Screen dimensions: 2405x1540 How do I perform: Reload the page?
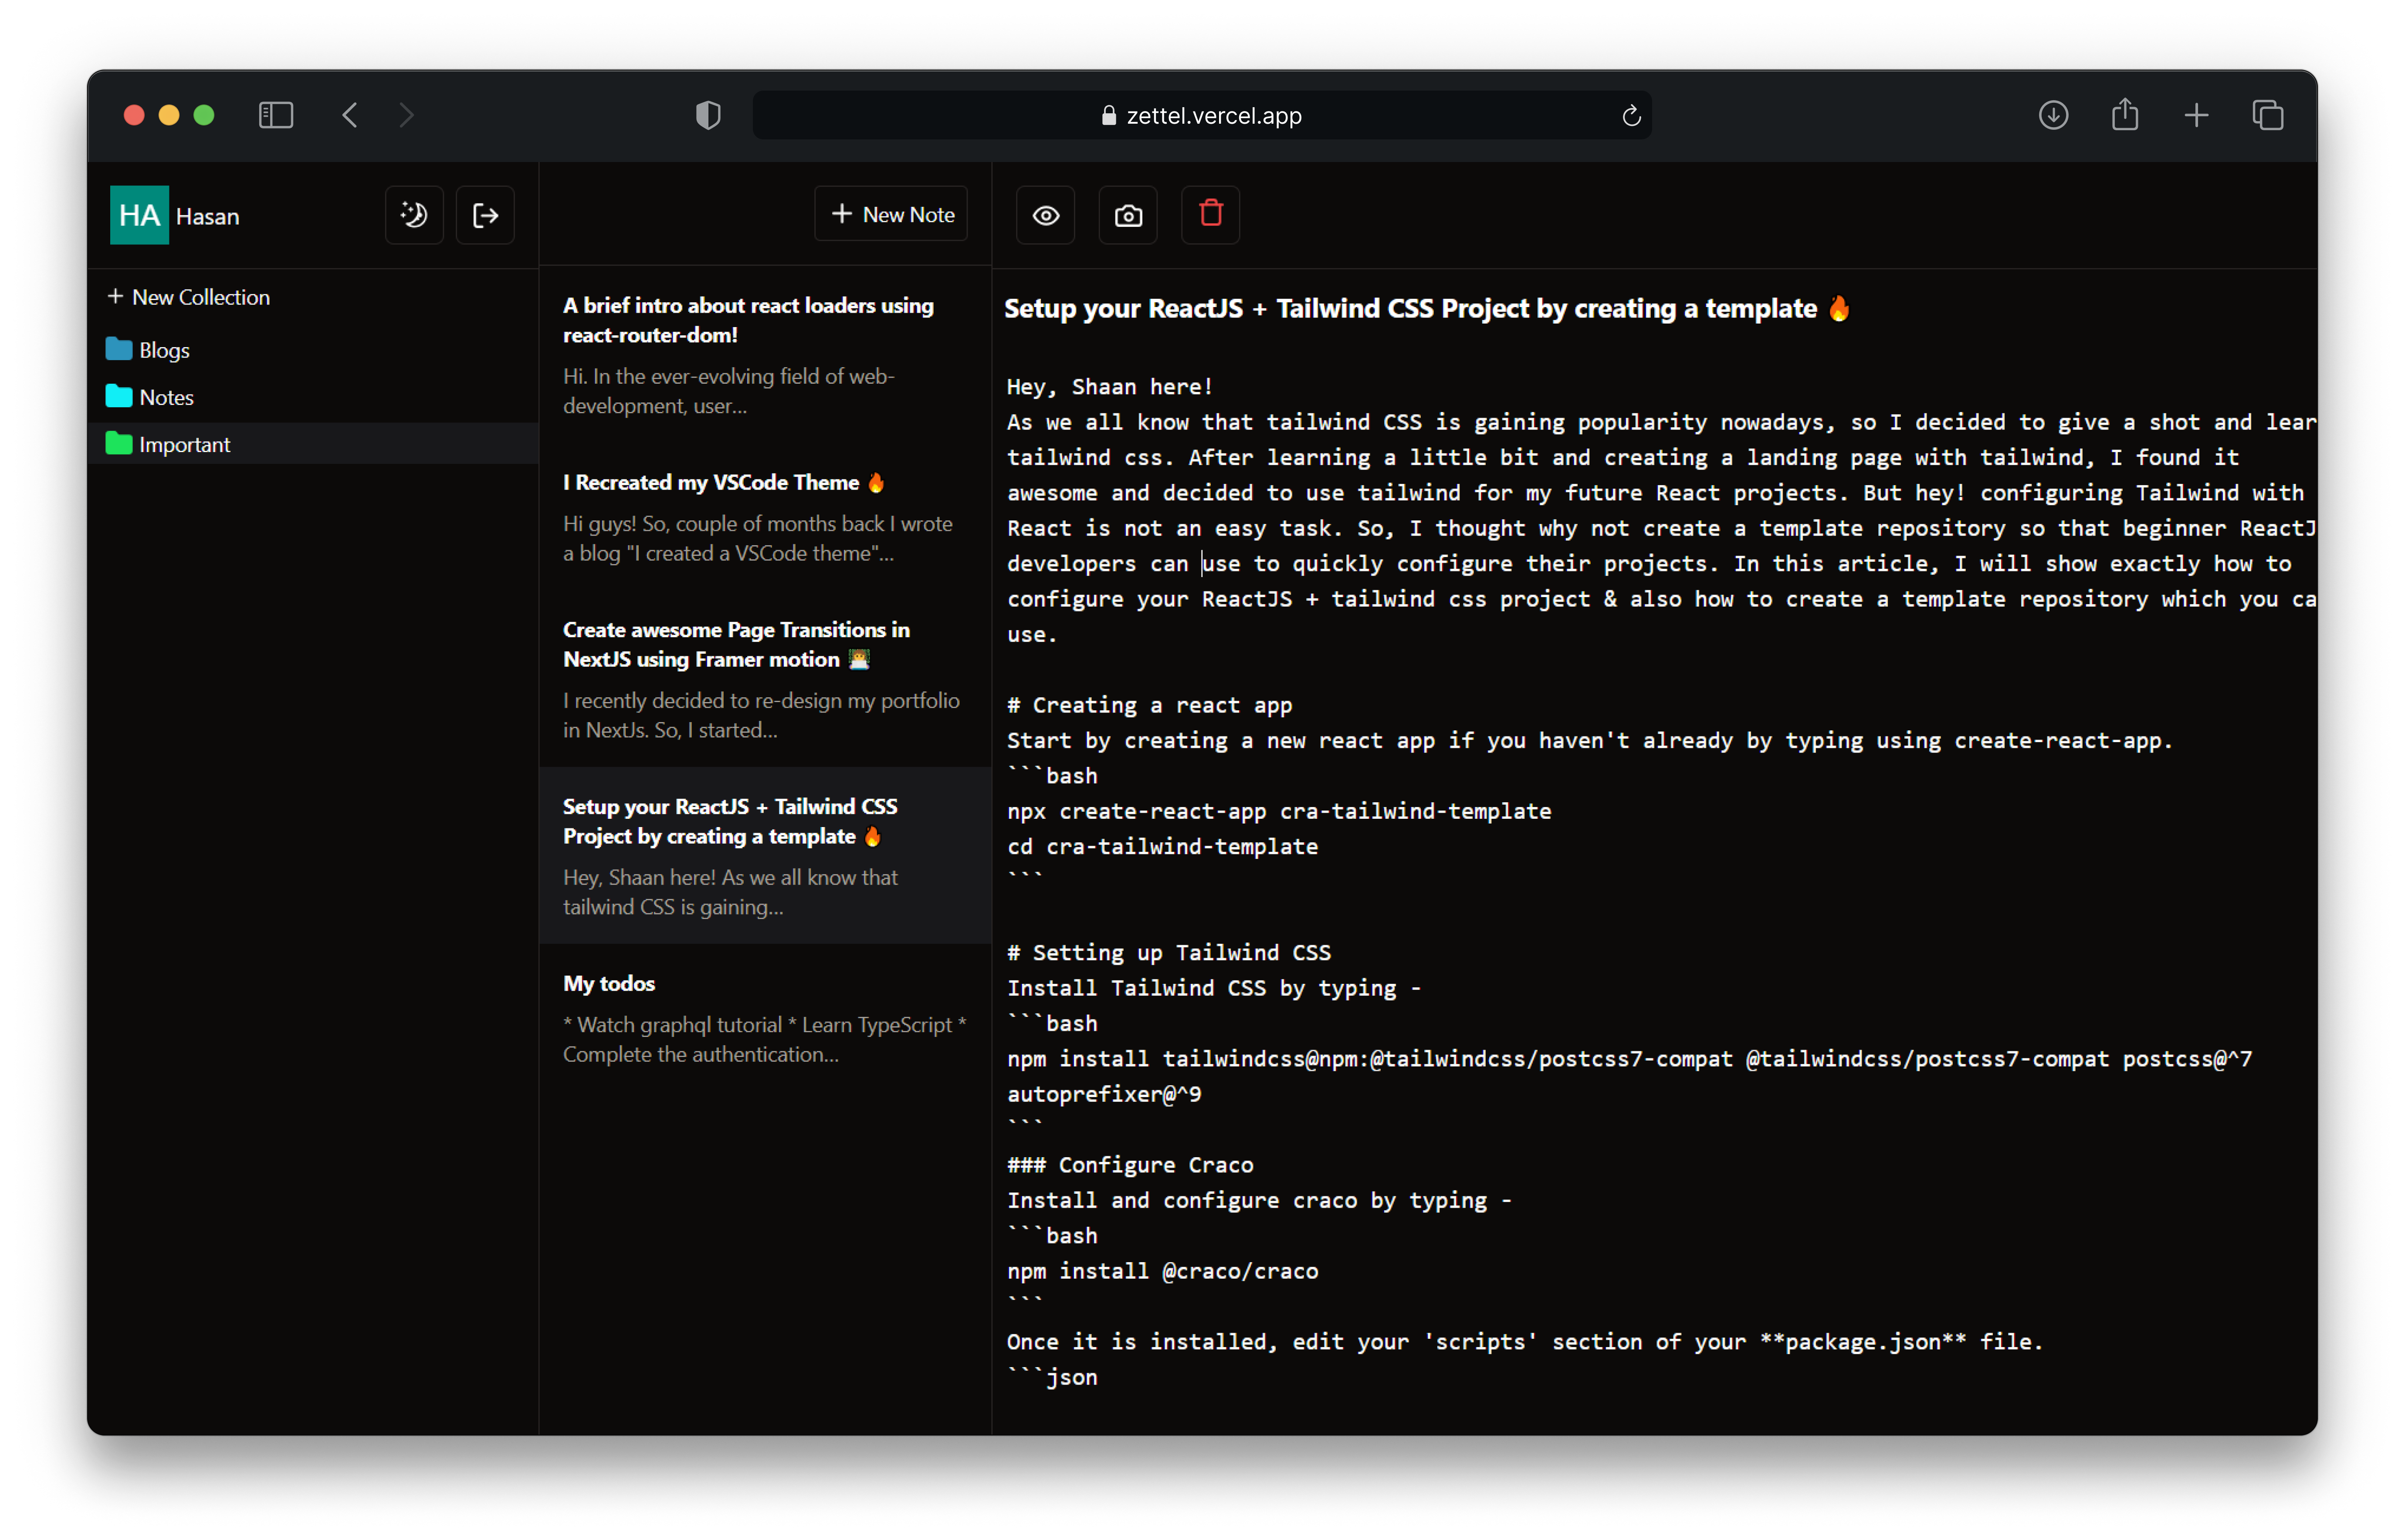click(1631, 116)
